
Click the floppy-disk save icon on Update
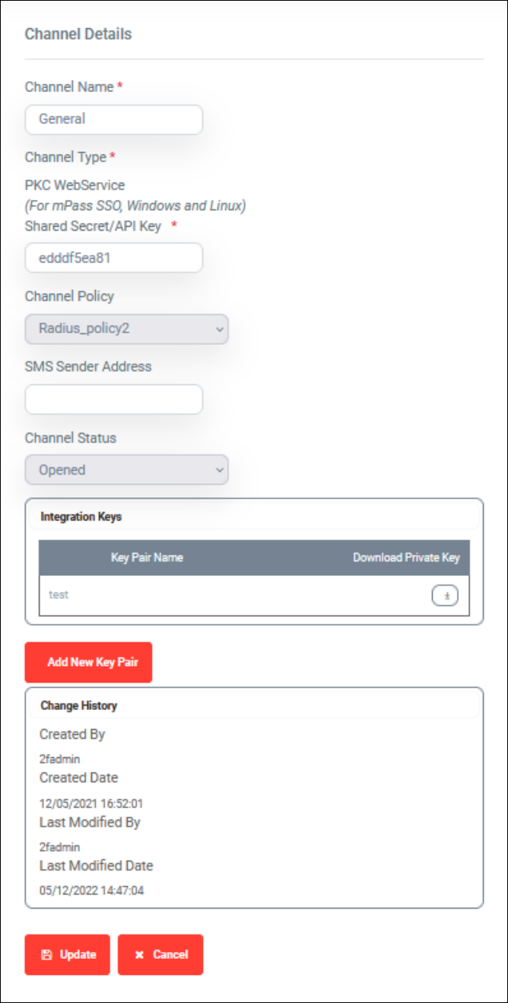[x=46, y=954]
